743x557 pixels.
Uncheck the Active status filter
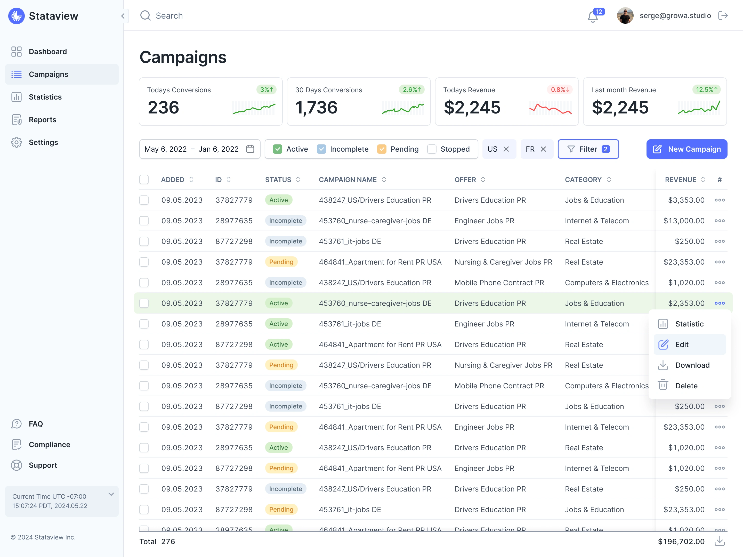click(277, 149)
